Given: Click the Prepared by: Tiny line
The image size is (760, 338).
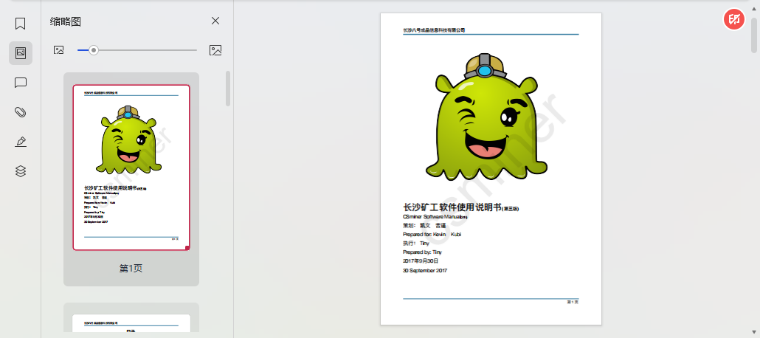Looking at the screenshot, I should pos(422,252).
